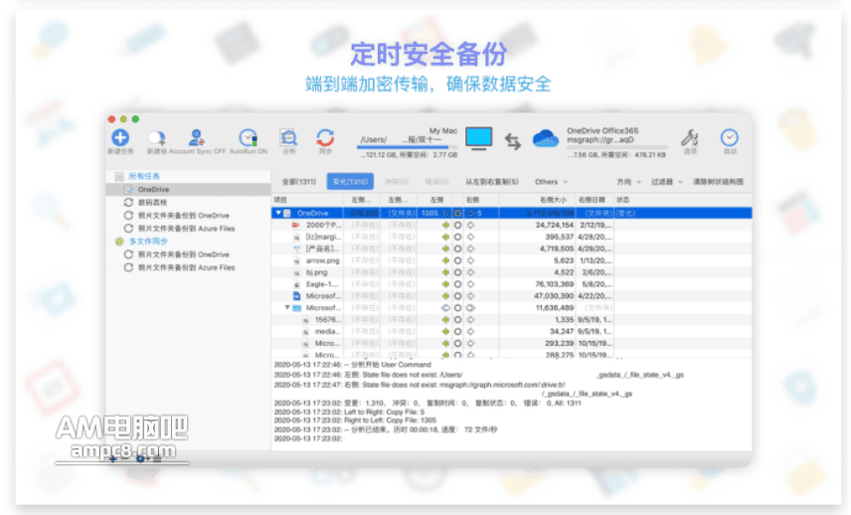The image size is (851, 515).
Task: Click left side storage usage bar
Action: point(407,147)
